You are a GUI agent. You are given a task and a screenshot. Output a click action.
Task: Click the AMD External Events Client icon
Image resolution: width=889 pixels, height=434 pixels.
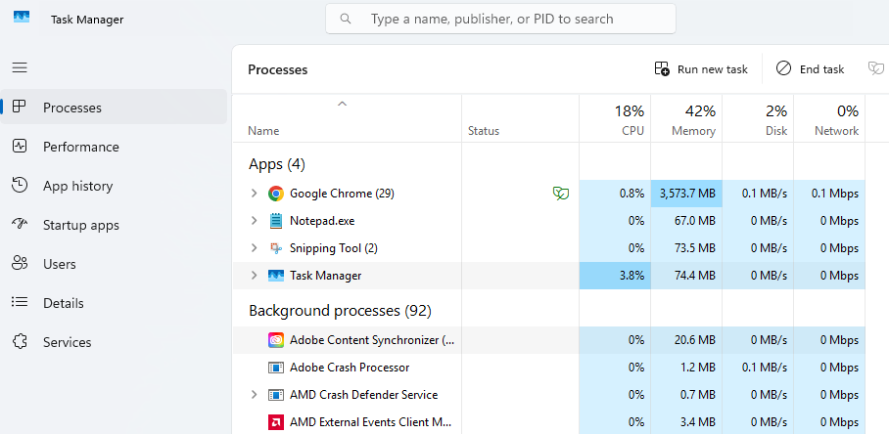pyautogui.click(x=276, y=422)
